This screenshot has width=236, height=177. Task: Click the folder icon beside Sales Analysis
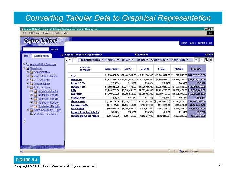pos(31,87)
